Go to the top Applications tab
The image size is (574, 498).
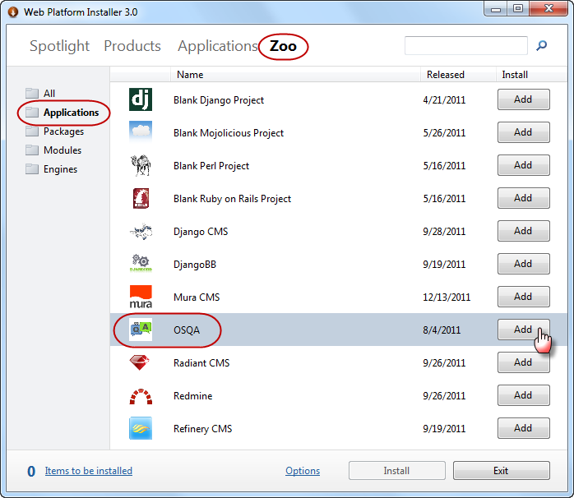tap(218, 46)
